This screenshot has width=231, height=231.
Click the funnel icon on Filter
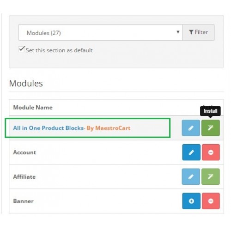click(x=191, y=32)
